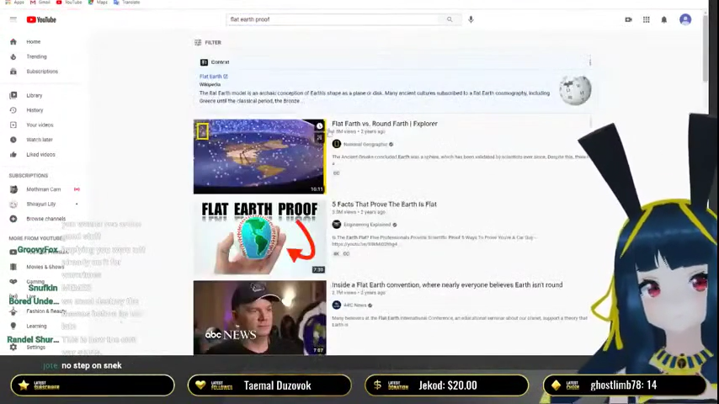Open the Apps bookmark shortcut

click(x=14, y=3)
